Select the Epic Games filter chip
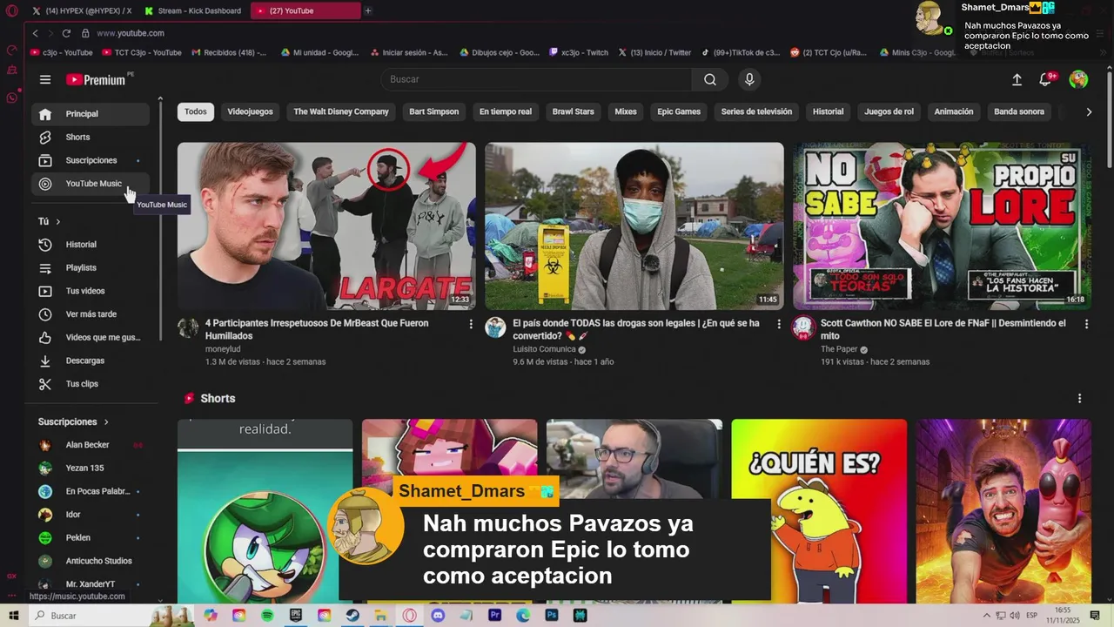 679,111
